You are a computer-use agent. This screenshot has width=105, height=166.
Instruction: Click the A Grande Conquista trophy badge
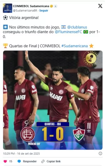click(91, 58)
